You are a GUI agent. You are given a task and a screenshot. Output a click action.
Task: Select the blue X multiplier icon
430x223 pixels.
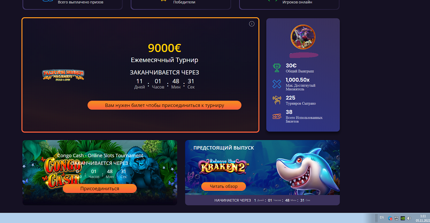[276, 84]
